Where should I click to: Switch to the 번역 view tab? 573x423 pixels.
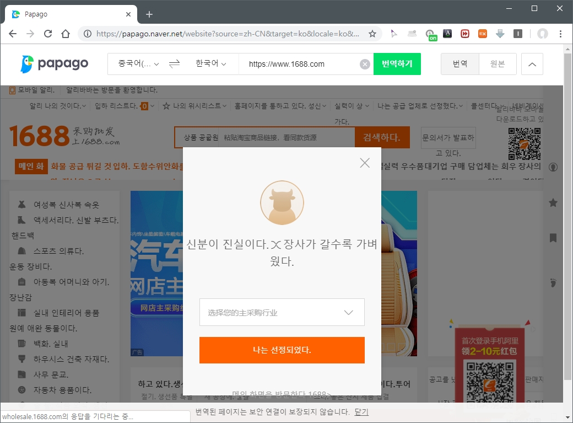(460, 64)
